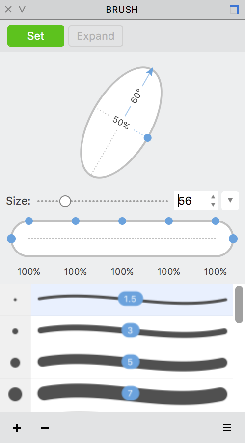The height and width of the screenshot is (443, 245).
Task: Decrease size with the stepper down arrow
Action: (x=213, y=205)
